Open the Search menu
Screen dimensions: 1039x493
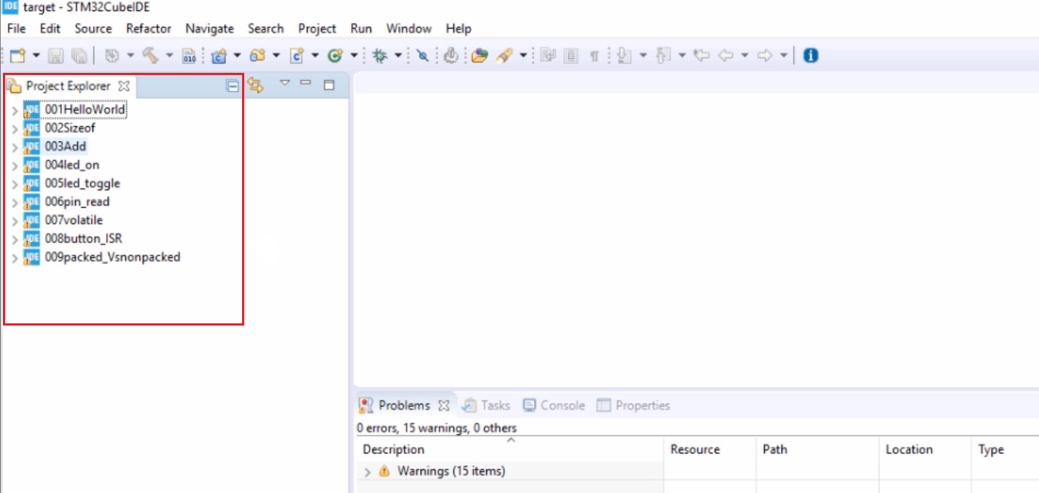pos(265,28)
